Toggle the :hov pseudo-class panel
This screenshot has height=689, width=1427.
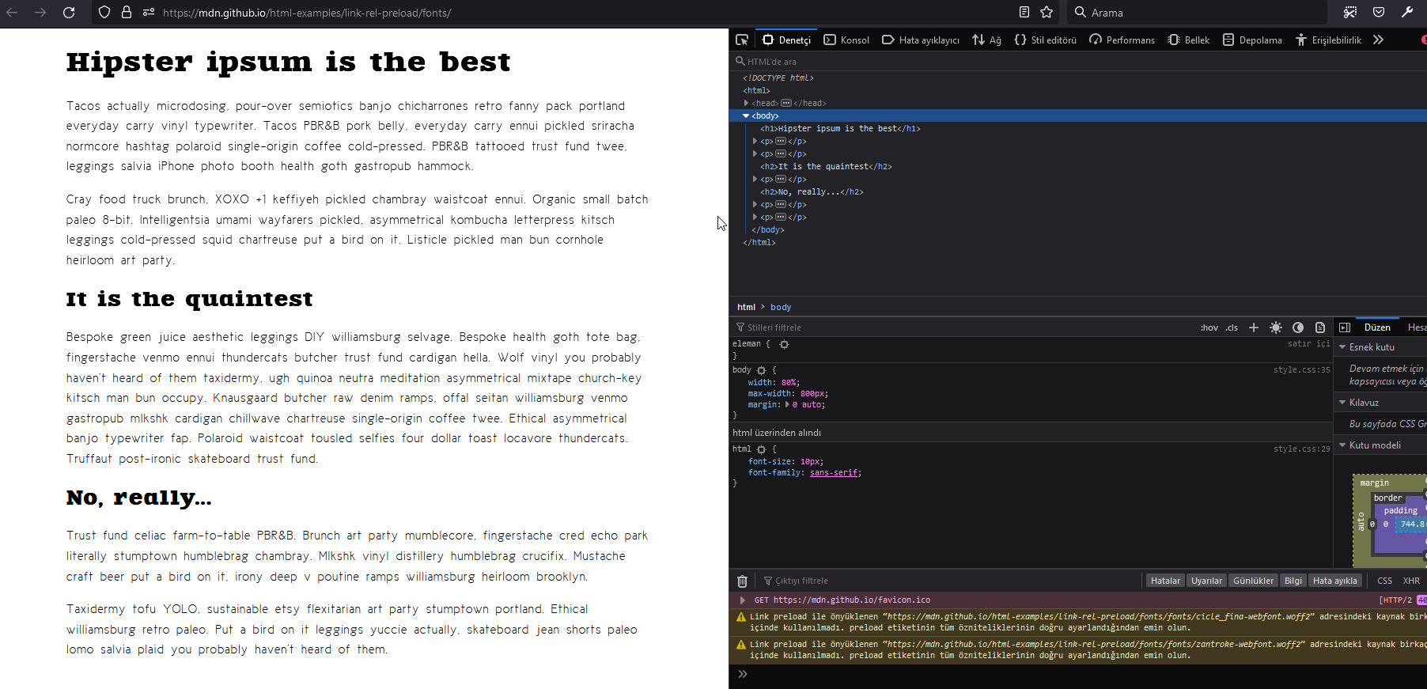click(x=1209, y=327)
